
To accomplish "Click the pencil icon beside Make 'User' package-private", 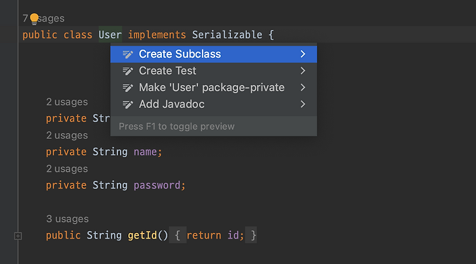I will (128, 88).
